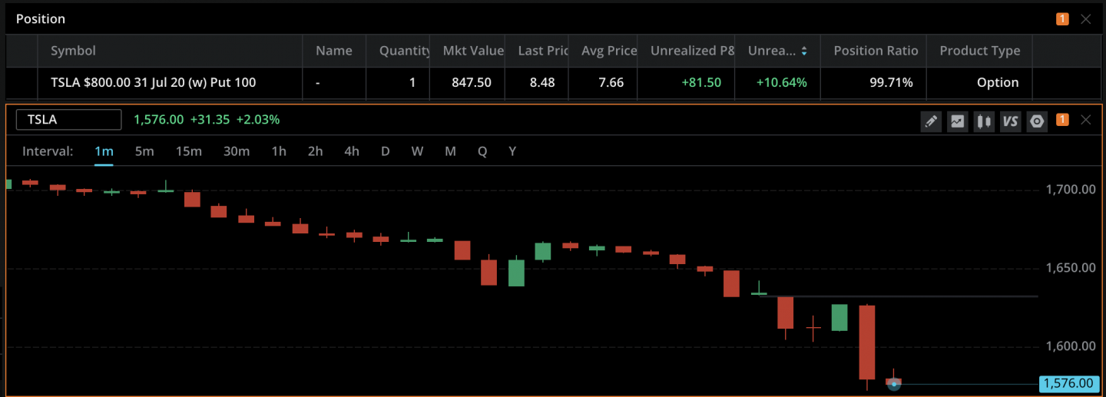Select the drawing pencil tool in chart toolbar
1106x397 pixels.
[931, 121]
